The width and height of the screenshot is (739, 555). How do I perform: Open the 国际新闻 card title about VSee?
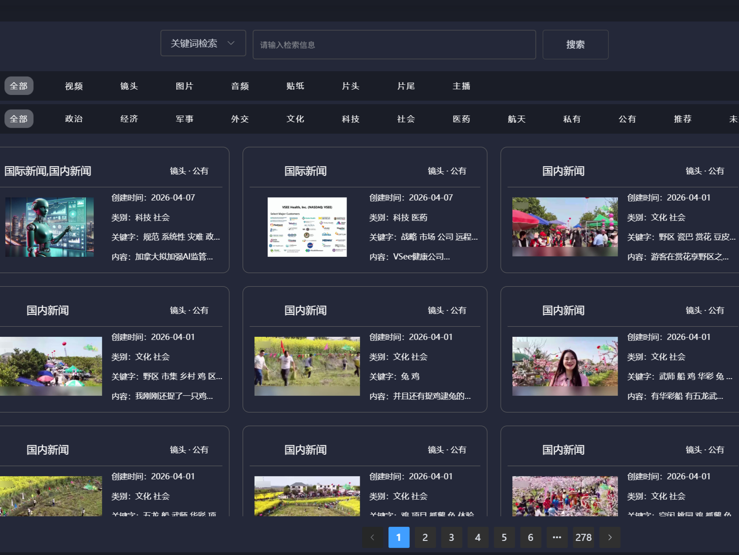point(305,171)
